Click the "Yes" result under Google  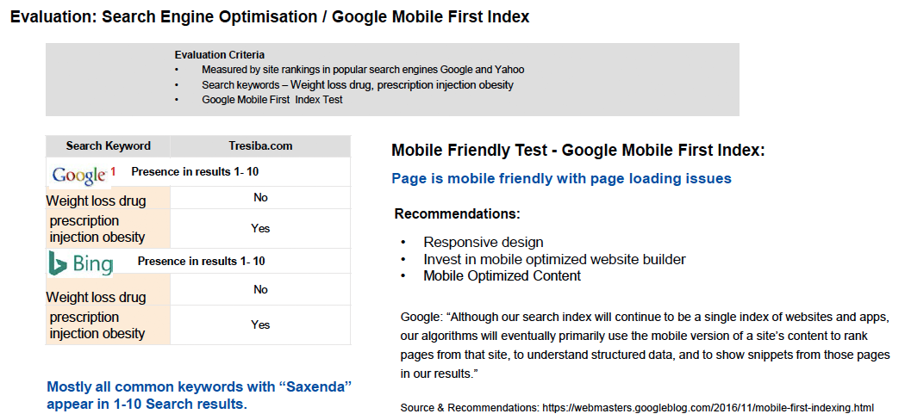pyautogui.click(x=260, y=229)
